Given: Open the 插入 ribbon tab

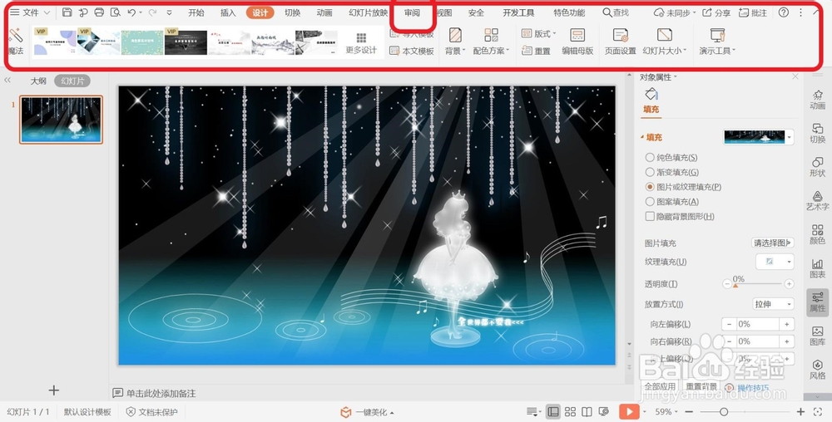Looking at the screenshot, I should pos(228,12).
